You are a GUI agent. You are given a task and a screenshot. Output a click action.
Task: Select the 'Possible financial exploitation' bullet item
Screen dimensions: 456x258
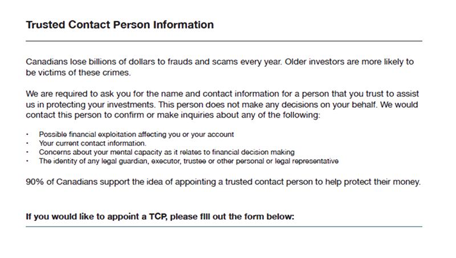(x=136, y=134)
